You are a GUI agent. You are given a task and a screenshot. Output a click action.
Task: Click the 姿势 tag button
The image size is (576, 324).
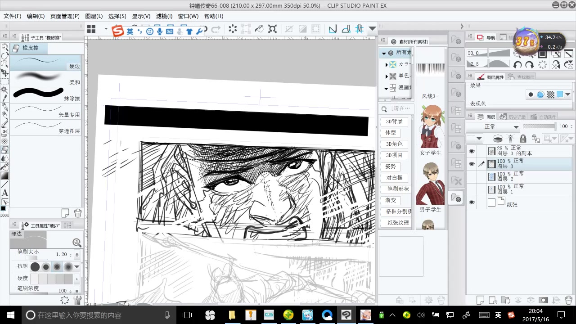391,166
